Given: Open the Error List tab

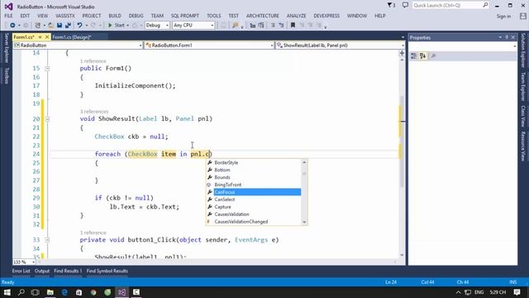Looking at the screenshot, I should pos(21,271).
